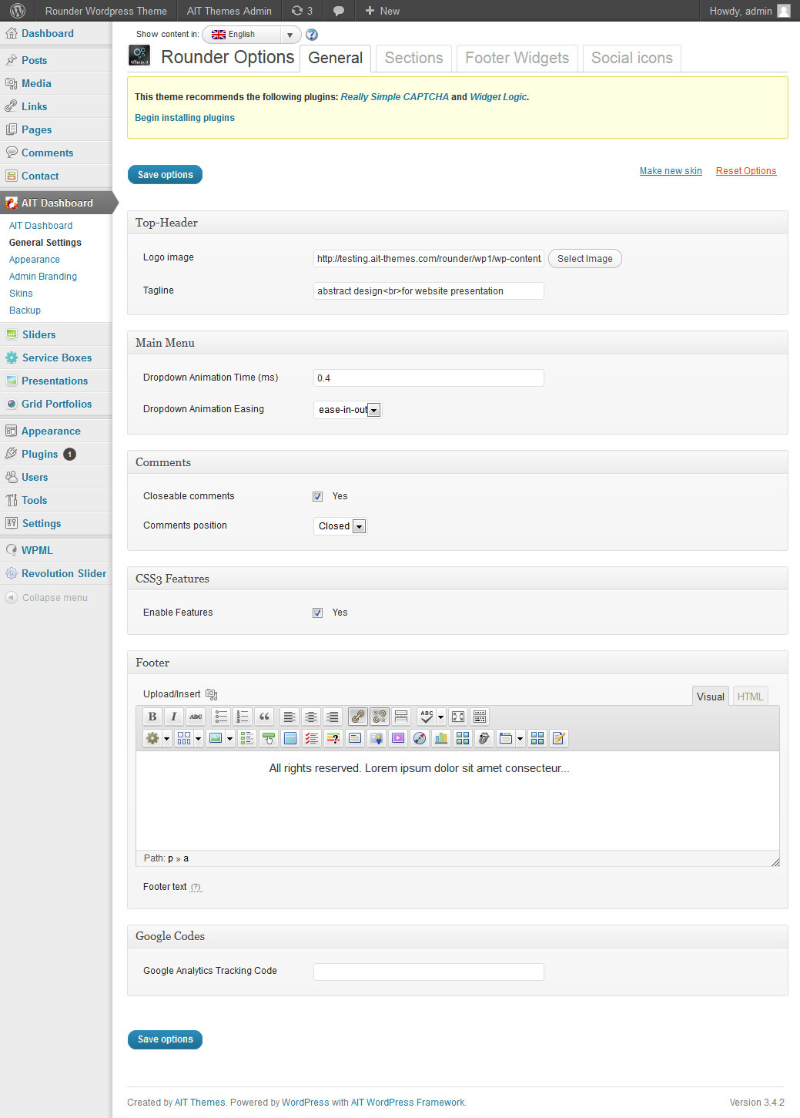Click the bottom Save options button

(x=166, y=1039)
